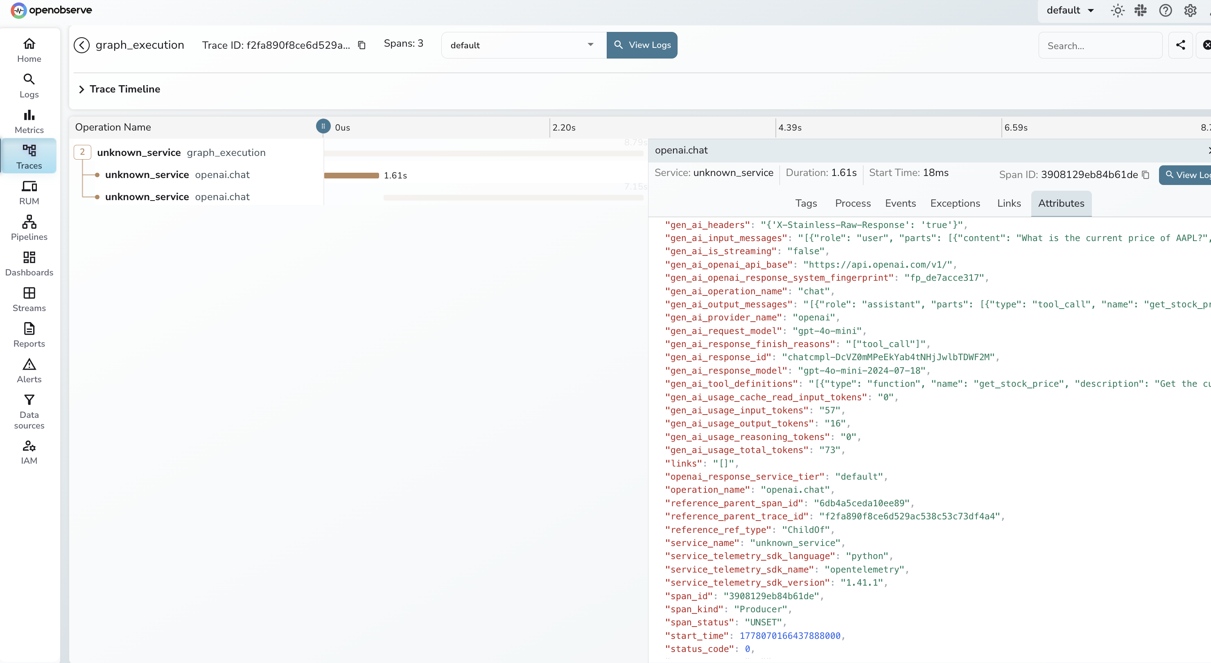Image resolution: width=1211 pixels, height=663 pixels.
Task: Copy the Span ID 3908129eb84b61de
Action: (x=1145, y=175)
